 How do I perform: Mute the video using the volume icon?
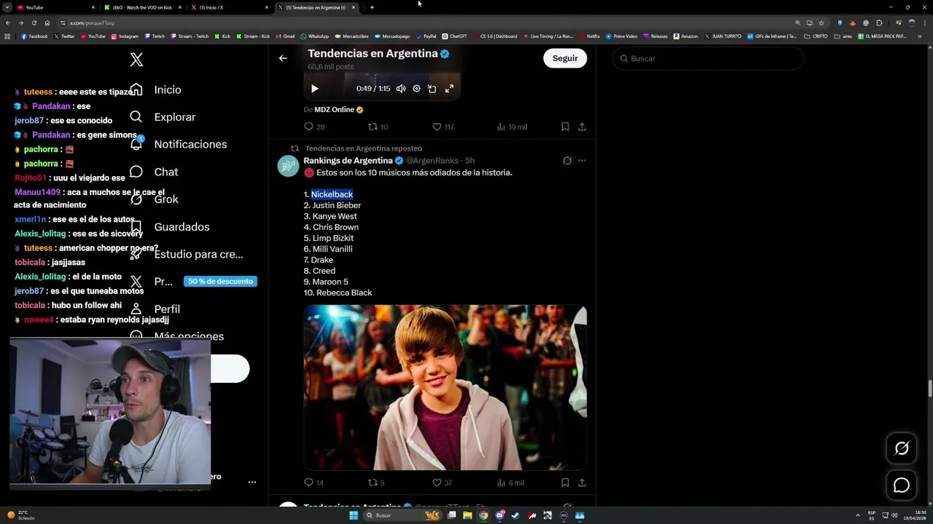click(401, 89)
